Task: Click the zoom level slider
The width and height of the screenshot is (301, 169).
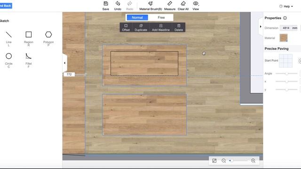Action: (239, 161)
